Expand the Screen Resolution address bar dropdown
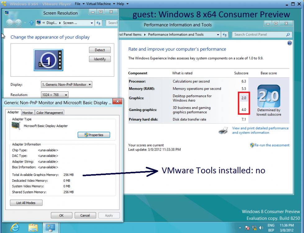The width and height of the screenshot is (304, 233). pos(92,23)
